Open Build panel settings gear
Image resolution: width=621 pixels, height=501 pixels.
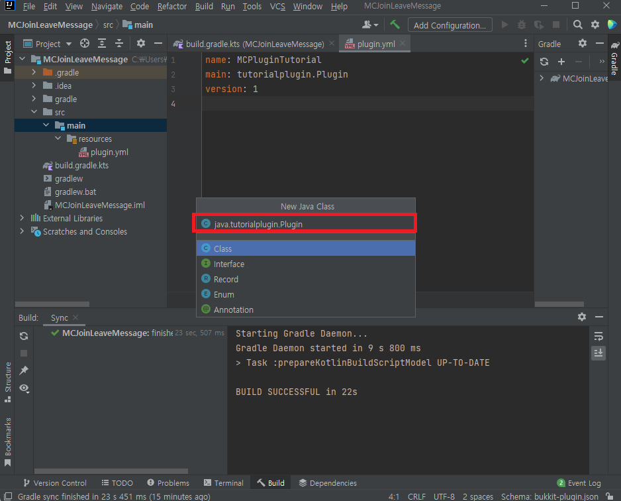(582, 317)
